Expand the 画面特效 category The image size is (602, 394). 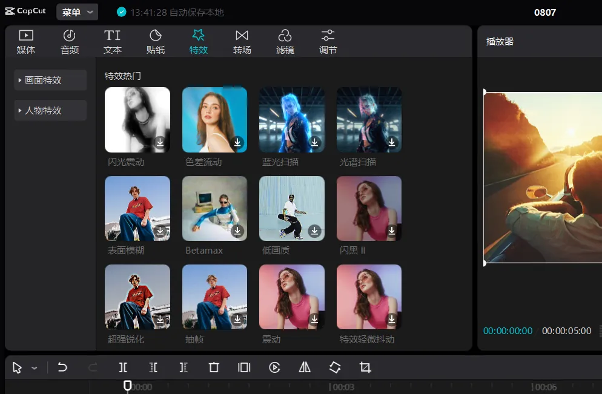click(x=50, y=80)
